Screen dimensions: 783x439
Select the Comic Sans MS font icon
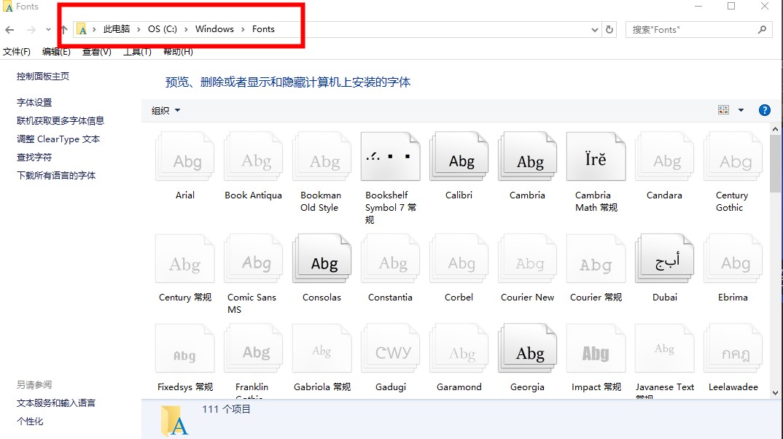pos(253,258)
